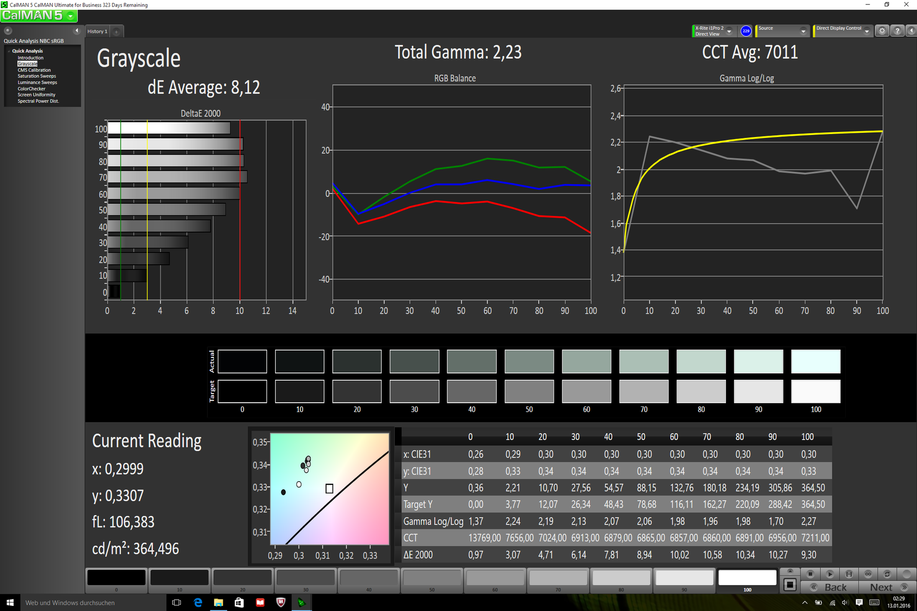Click the refresh cycle arrows icon

887,574
